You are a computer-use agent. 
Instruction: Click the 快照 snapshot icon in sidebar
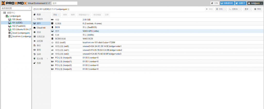[x=35, y=54]
